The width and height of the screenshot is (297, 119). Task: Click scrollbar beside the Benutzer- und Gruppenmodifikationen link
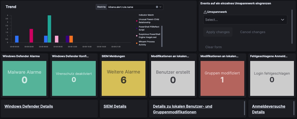[x=244, y=108]
